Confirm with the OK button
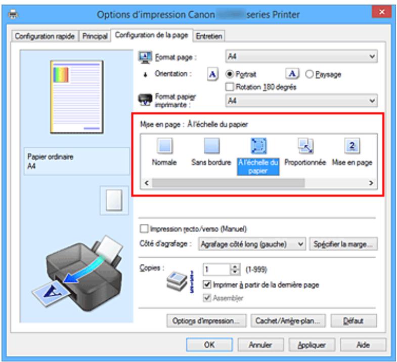 [209, 345]
